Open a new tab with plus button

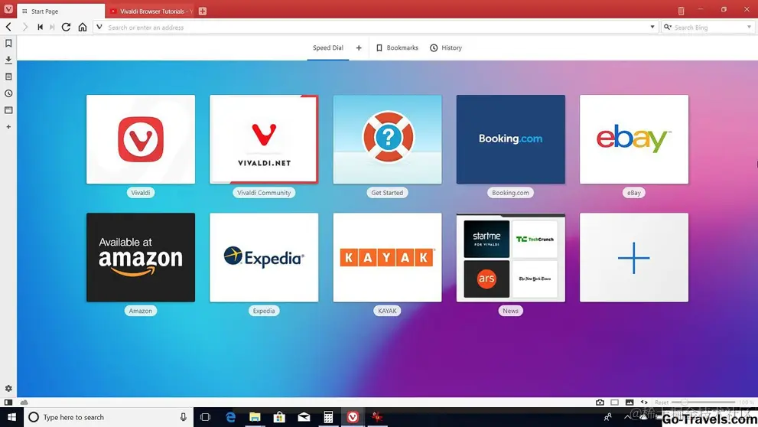203,11
